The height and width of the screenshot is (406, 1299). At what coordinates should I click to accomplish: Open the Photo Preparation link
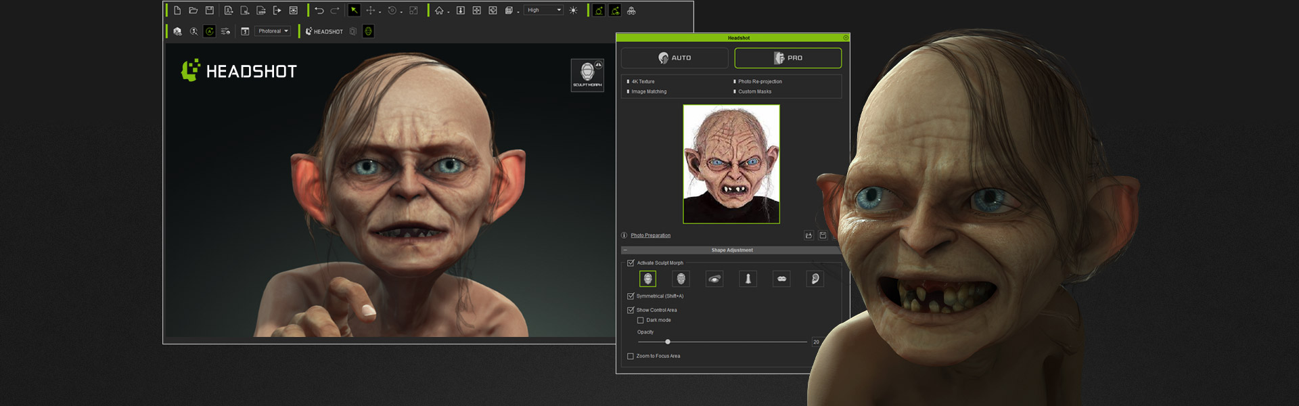click(650, 235)
